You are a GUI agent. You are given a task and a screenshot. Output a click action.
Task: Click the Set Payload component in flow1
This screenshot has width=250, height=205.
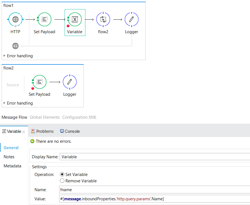click(x=44, y=19)
